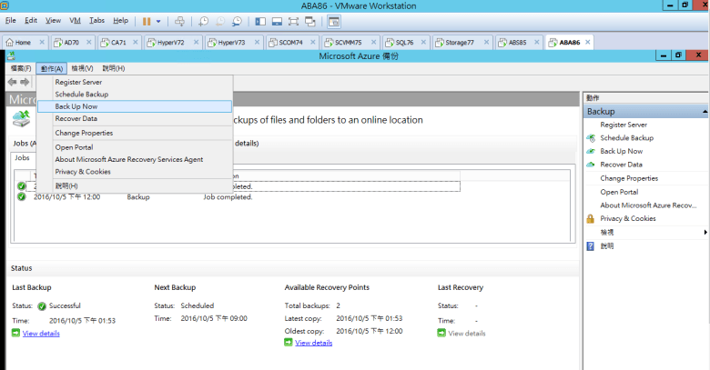Viewport: 710px width, 370px height.
Task: Open View details under Last Backup
Action: click(x=41, y=334)
